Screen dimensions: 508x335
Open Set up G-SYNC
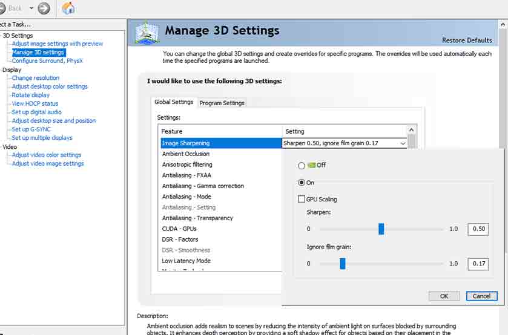tap(31, 129)
